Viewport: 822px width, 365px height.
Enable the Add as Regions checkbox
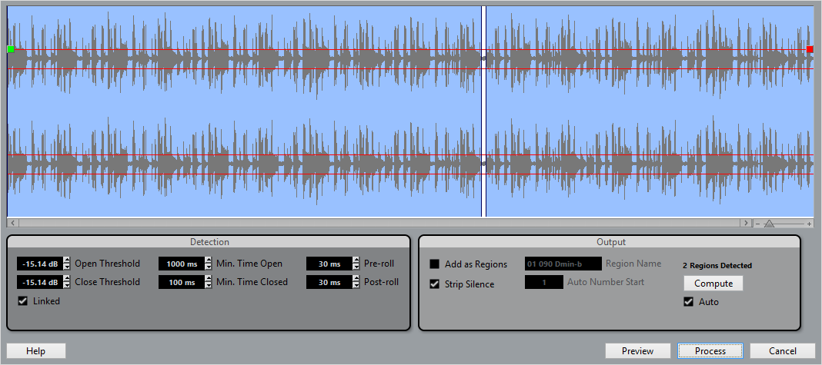coord(435,264)
